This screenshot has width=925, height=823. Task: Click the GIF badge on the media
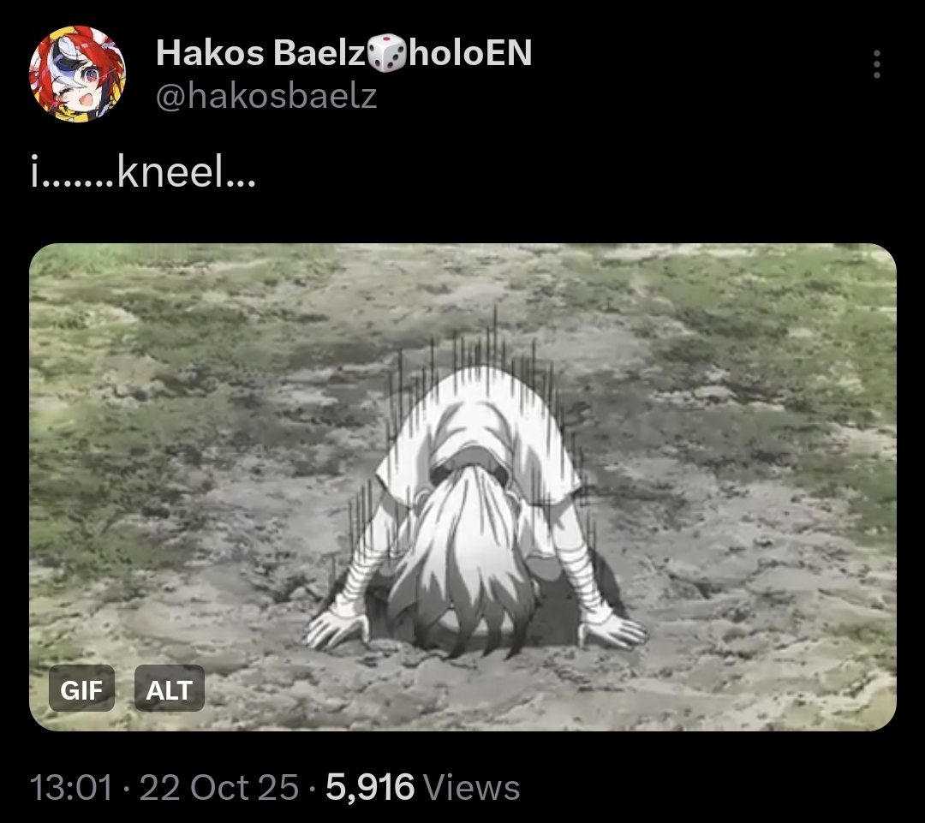[x=81, y=689]
